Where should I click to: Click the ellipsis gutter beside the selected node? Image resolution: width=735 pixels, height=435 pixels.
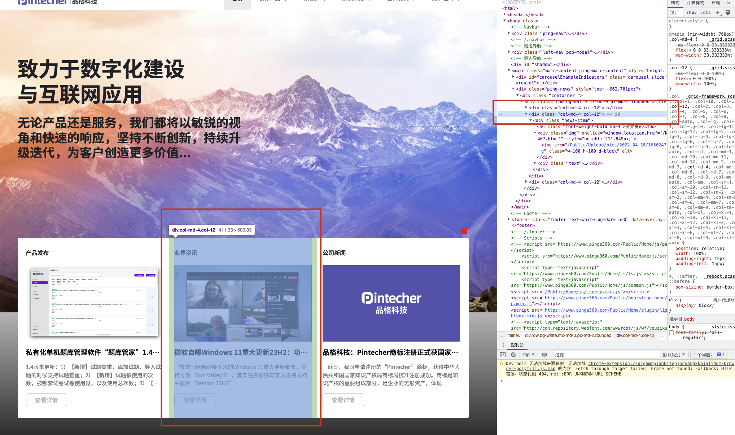click(500, 114)
